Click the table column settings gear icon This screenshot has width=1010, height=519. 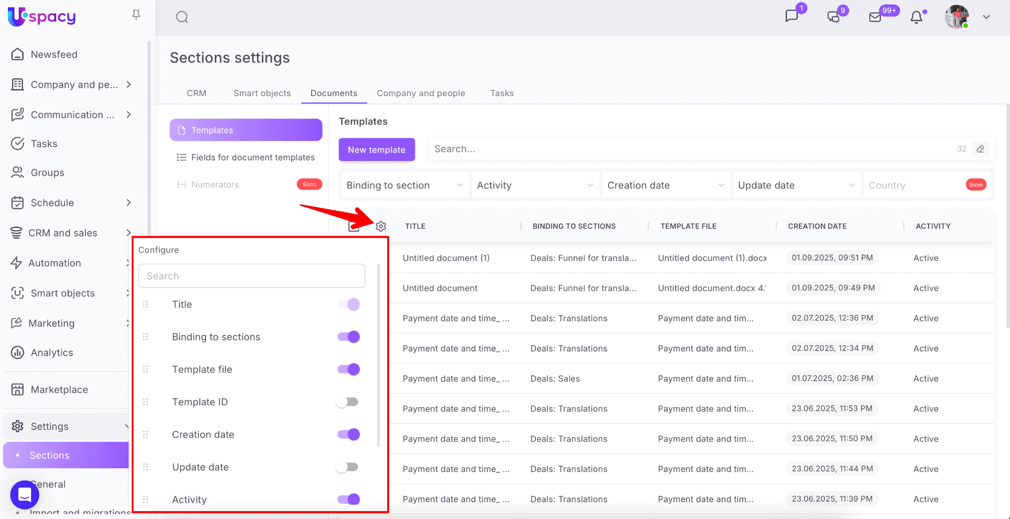click(381, 227)
